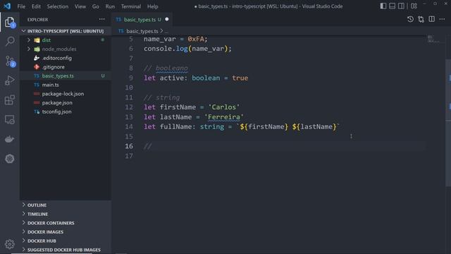Open the Manage gear menu
The image size is (451, 254).
click(x=10, y=244)
